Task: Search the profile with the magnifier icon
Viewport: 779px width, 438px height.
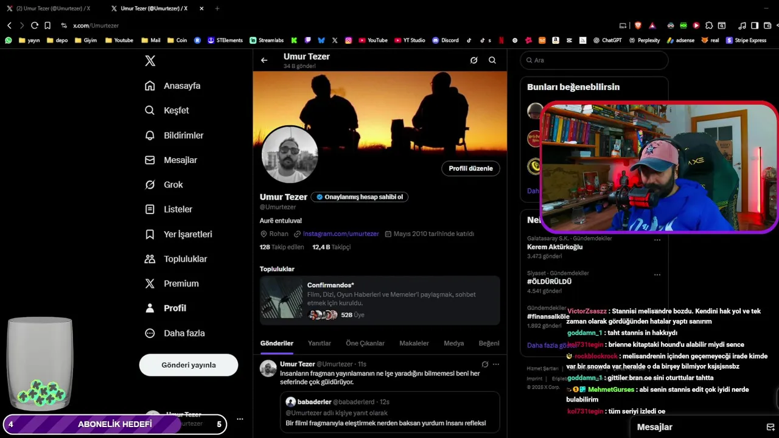Action: point(492,60)
